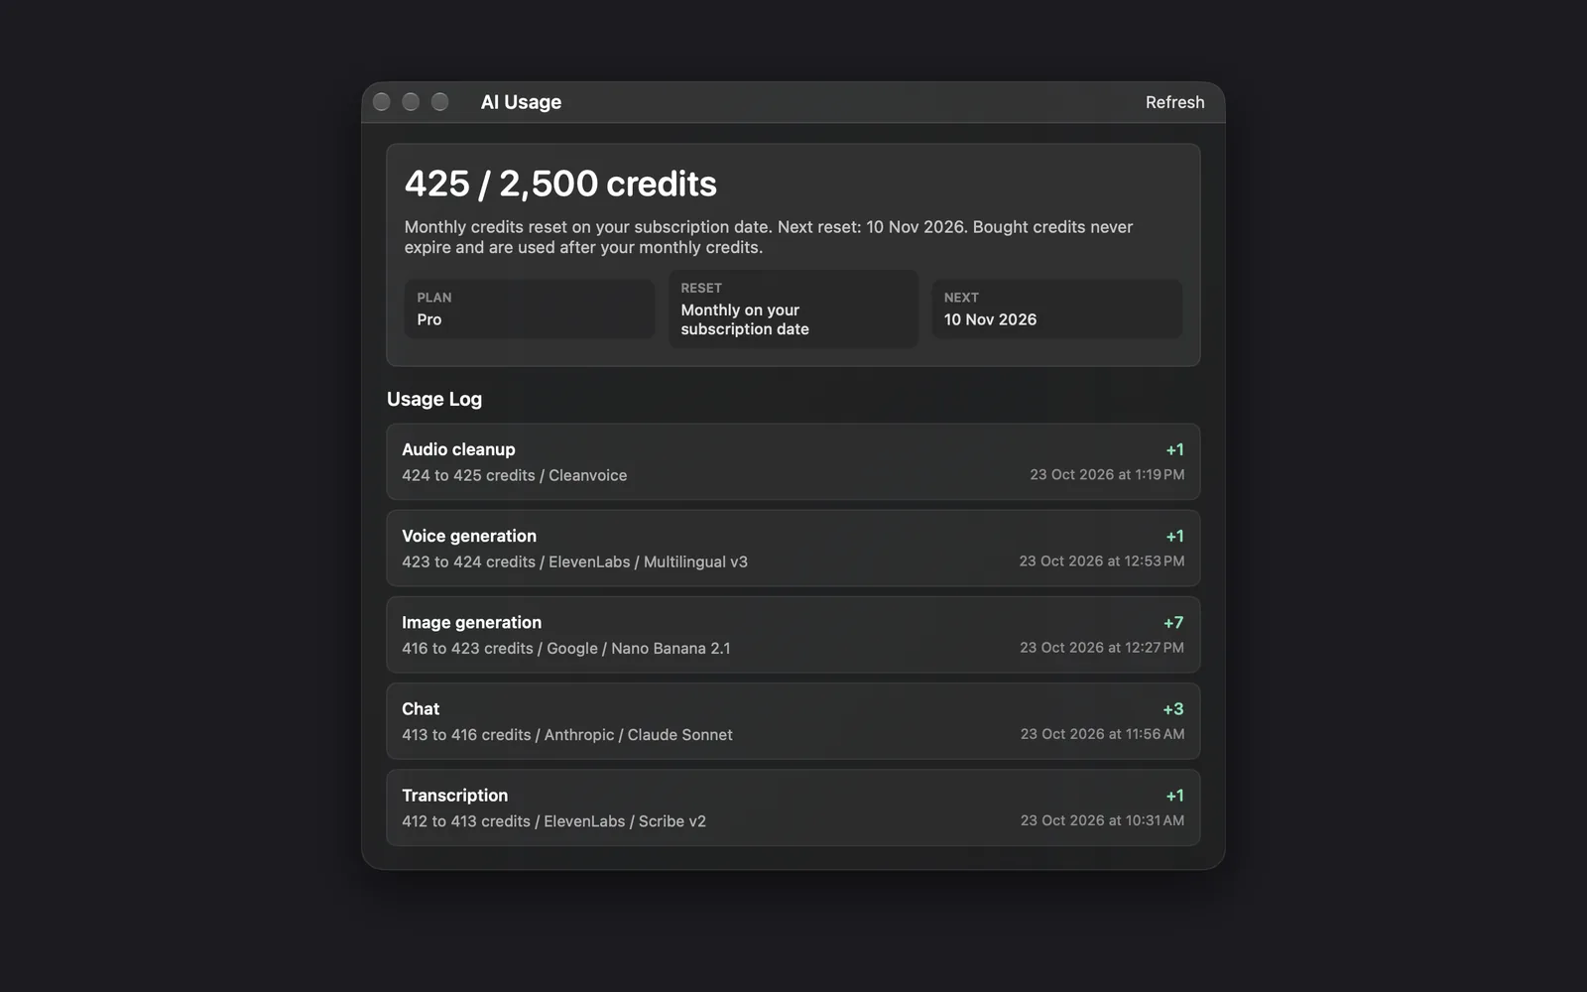Click the "23 Oct 2026 at 12:27 PM" timestamp
The height and width of the screenshot is (992, 1587).
(1102, 647)
